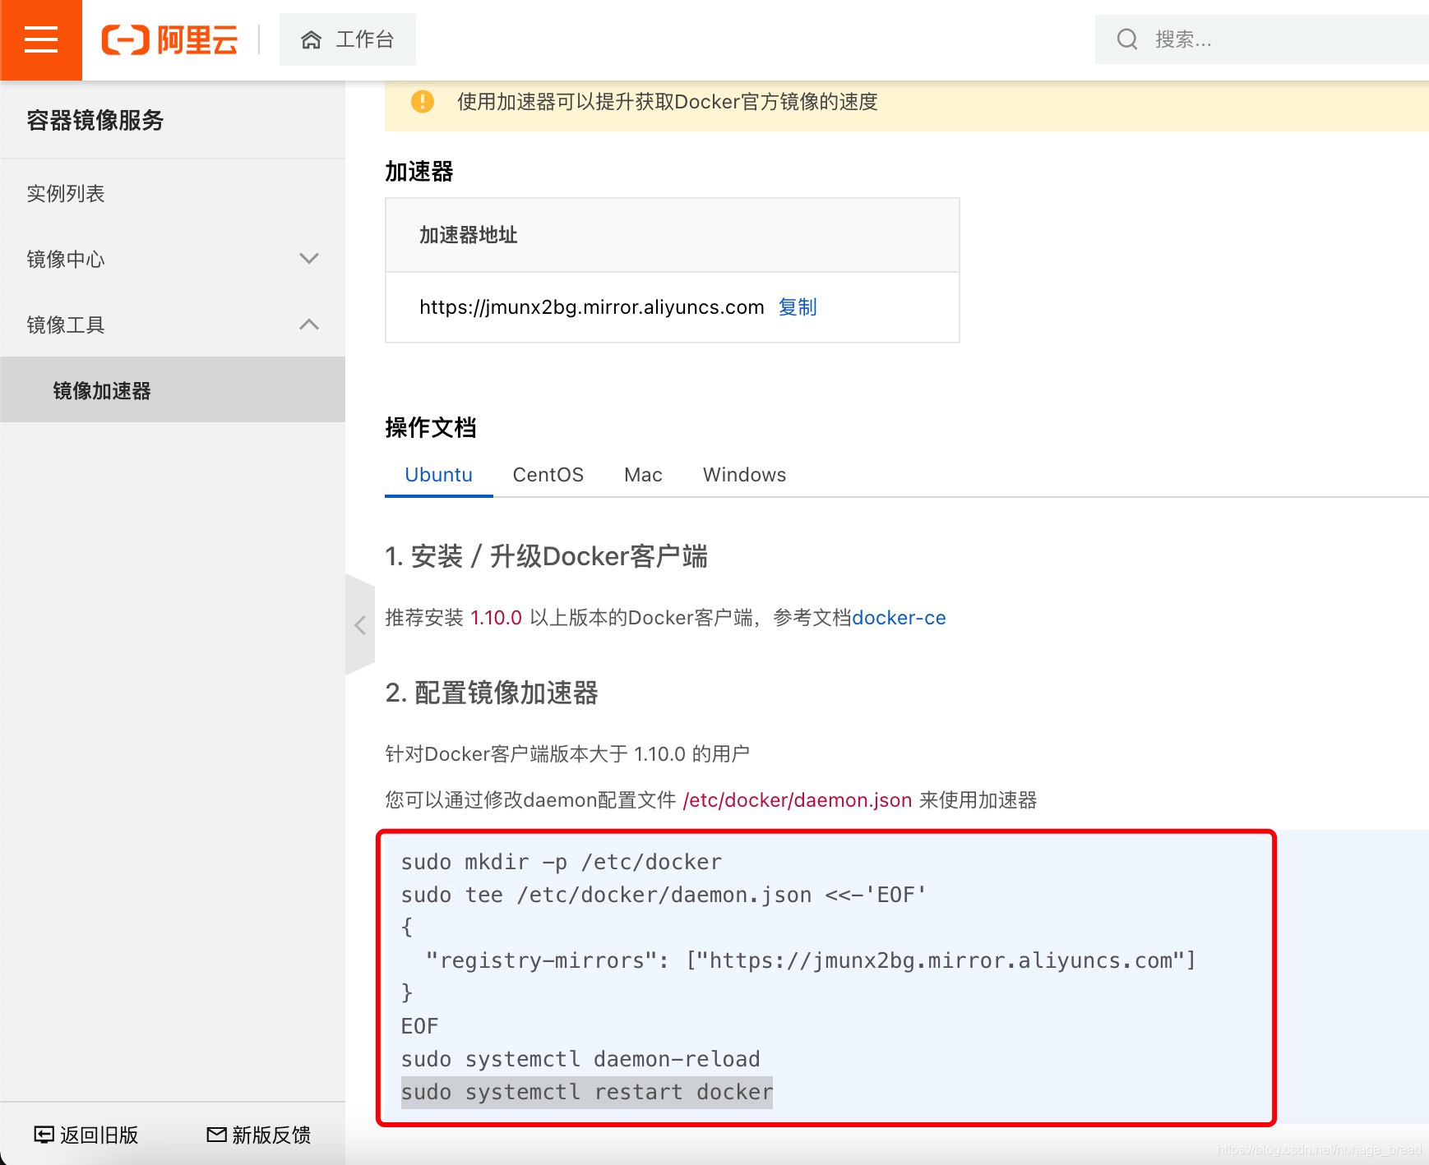The image size is (1429, 1165).
Task: Collapse the sidebar with the arrow handle
Action: click(x=360, y=625)
